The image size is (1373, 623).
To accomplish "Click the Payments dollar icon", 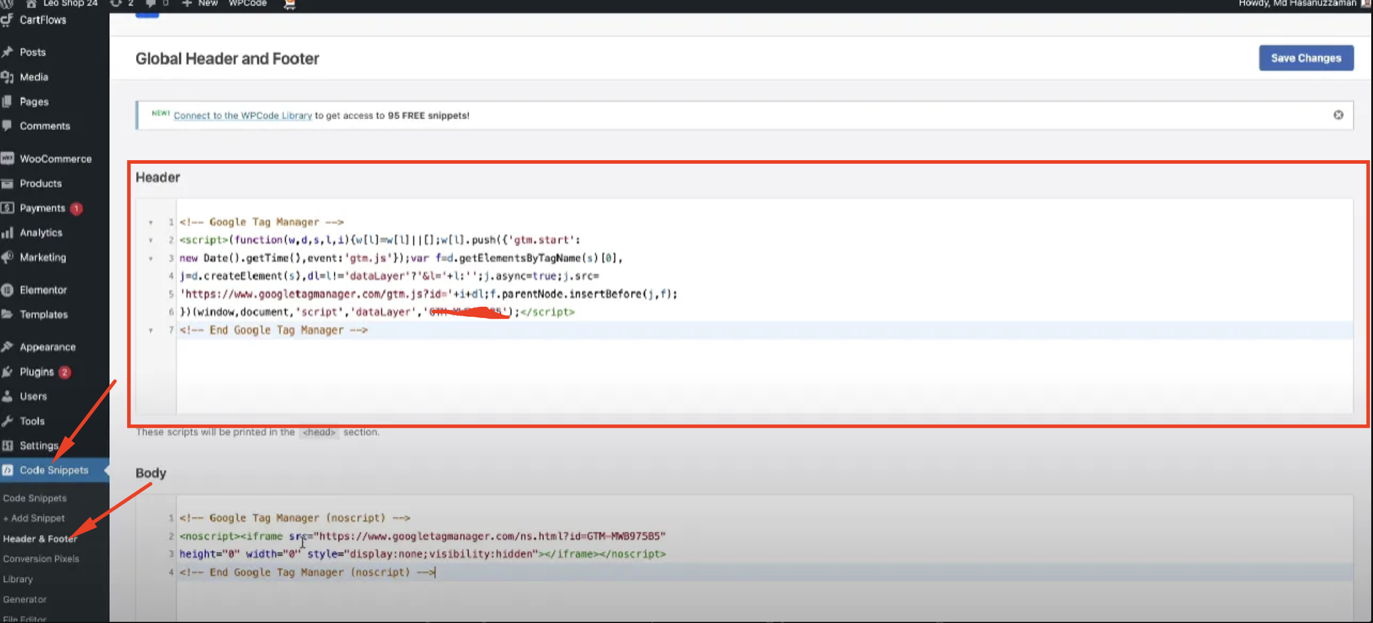I will (x=8, y=208).
